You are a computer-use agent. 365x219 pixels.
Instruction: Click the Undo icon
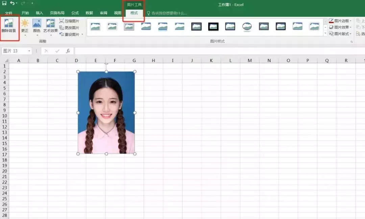tap(12, 3)
